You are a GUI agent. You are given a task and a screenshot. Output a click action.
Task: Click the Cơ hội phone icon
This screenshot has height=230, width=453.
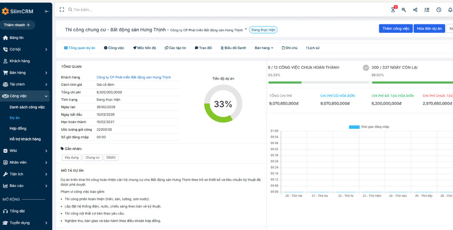click(5, 49)
